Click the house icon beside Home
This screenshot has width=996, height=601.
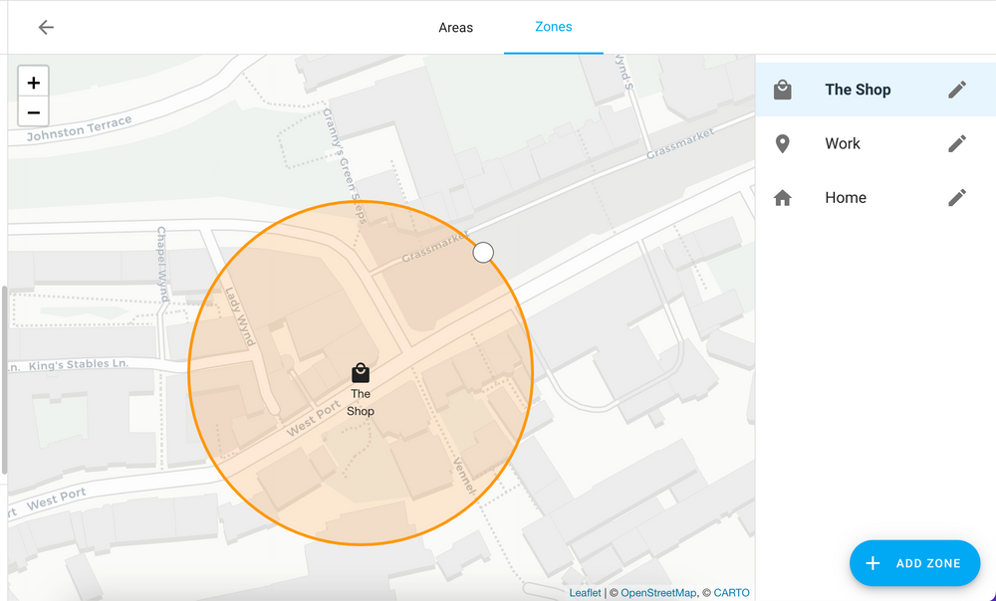(783, 197)
